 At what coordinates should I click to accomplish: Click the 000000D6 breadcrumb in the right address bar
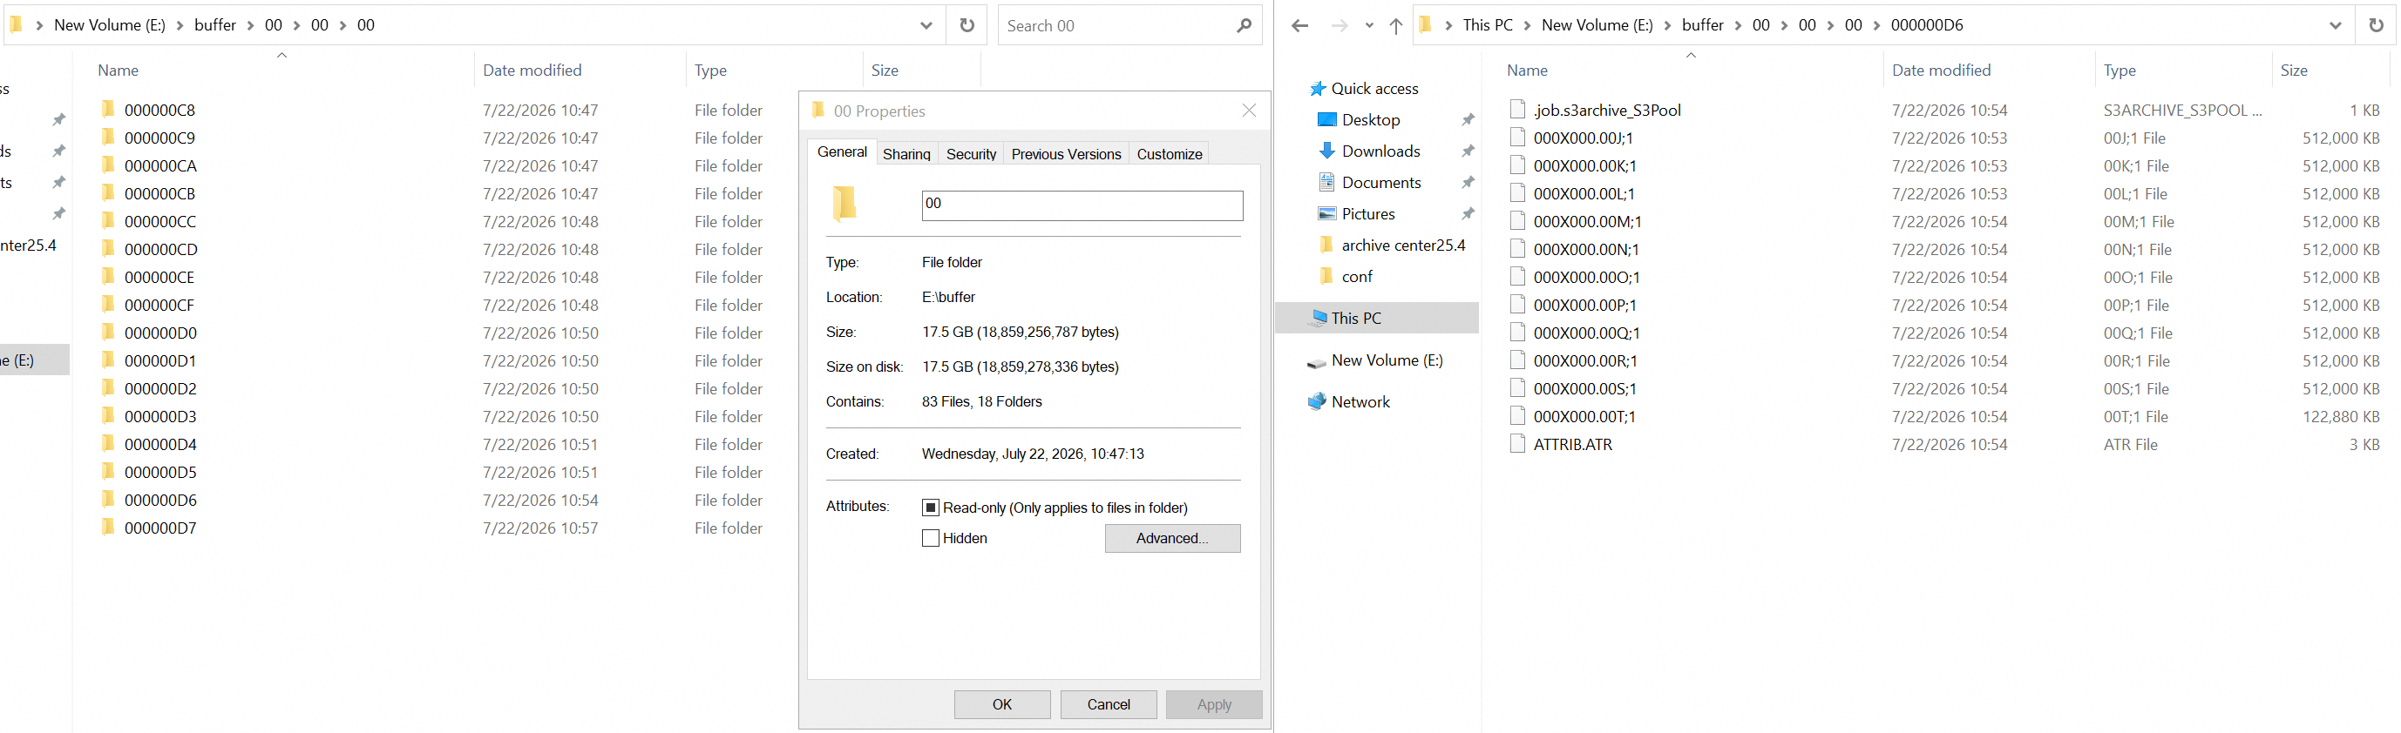(x=1927, y=25)
